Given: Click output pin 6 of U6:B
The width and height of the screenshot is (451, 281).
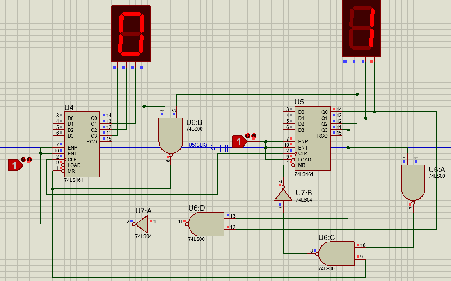Looking at the screenshot, I should click(x=171, y=160).
